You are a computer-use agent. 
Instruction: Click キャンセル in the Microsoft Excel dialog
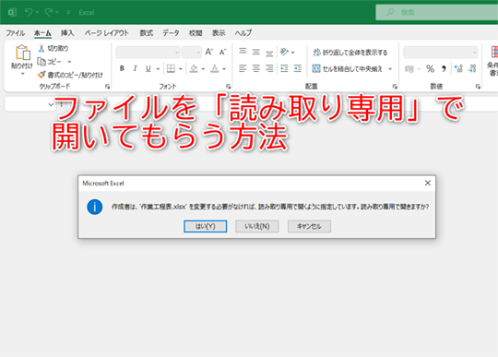click(309, 226)
